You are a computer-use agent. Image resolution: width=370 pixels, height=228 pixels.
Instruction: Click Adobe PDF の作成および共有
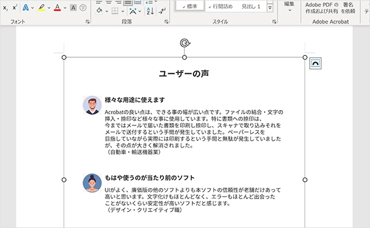pos(322,8)
